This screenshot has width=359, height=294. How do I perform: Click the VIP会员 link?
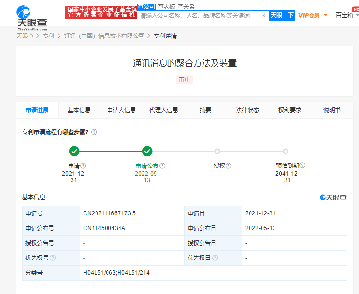click(x=309, y=15)
